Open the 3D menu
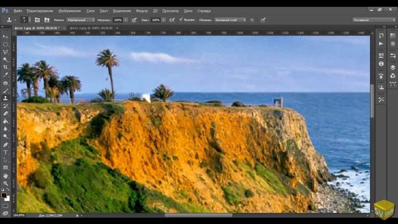398x224 pixels. (x=155, y=11)
